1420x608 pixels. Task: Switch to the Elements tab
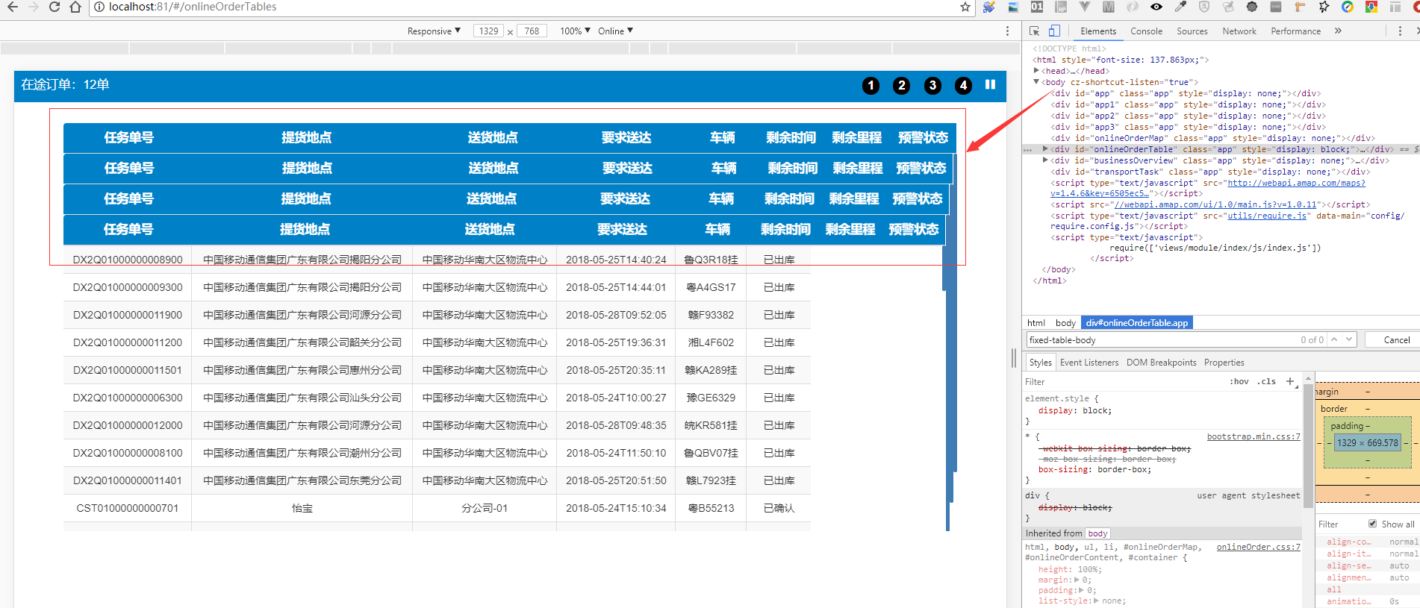click(x=1098, y=31)
